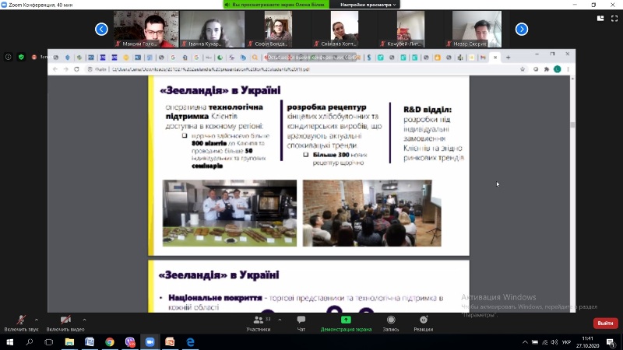The width and height of the screenshot is (623, 350).
Task: Open the taskbar clock and calendar
Action: pyautogui.click(x=587, y=342)
